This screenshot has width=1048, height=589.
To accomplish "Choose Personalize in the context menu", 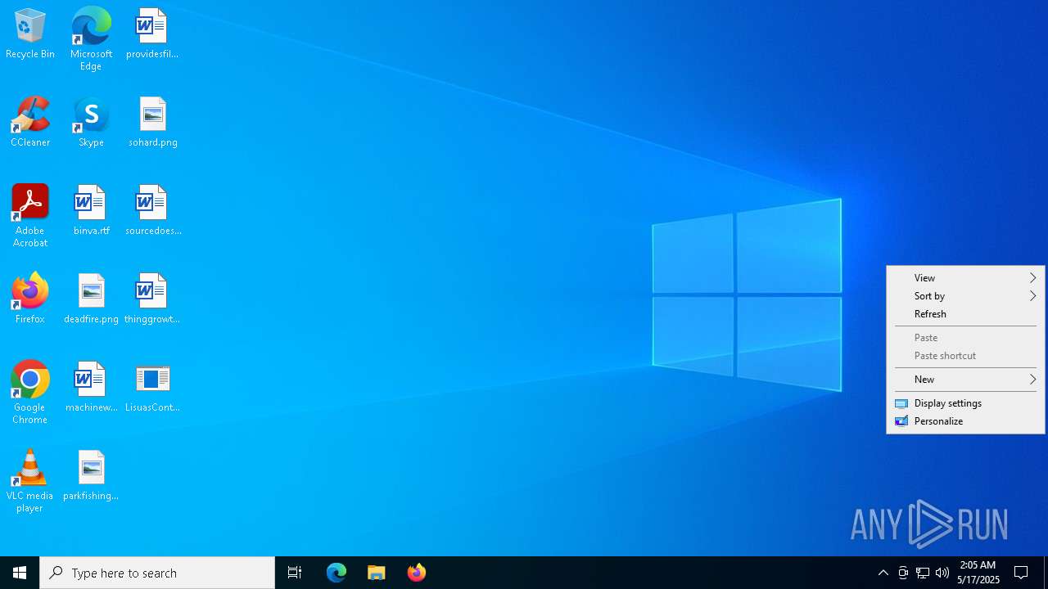I will [x=966, y=421].
